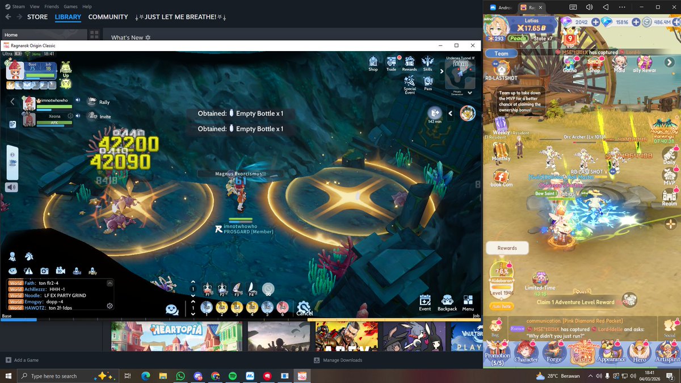Open the Undersea Tunnel 1F minimap

[460, 74]
